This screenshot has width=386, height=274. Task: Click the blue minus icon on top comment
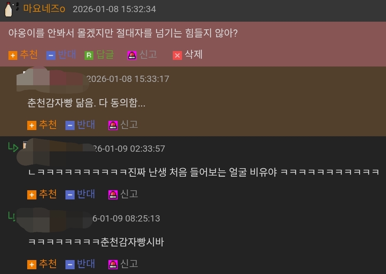point(51,55)
